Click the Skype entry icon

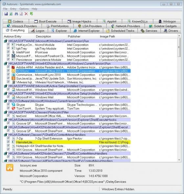13,105
